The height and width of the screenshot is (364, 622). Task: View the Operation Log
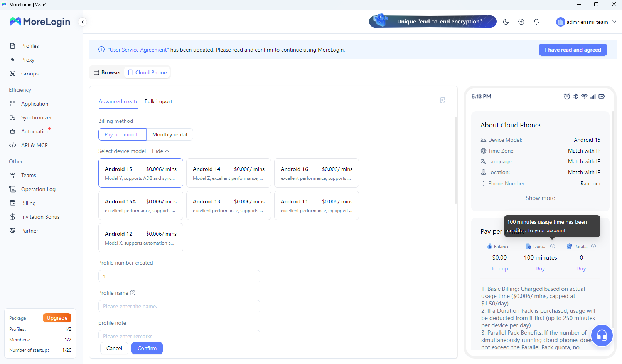38,189
